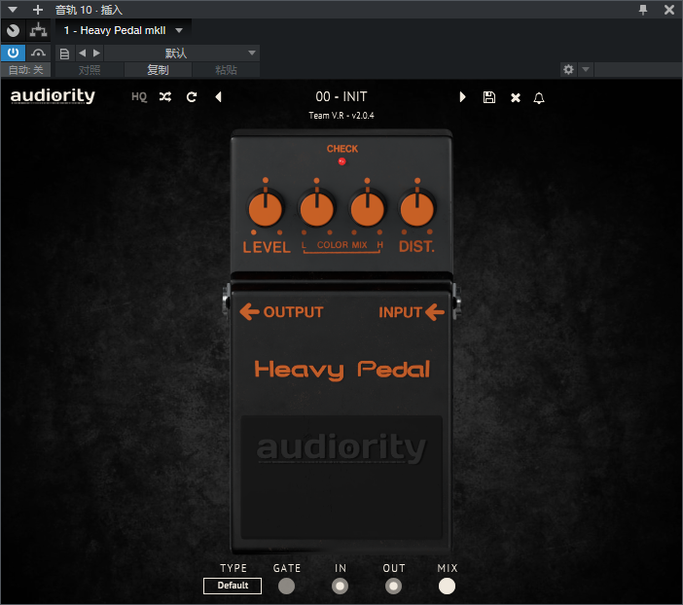This screenshot has width=683, height=605.
Task: Click the OUT gain knob
Action: [x=393, y=587]
